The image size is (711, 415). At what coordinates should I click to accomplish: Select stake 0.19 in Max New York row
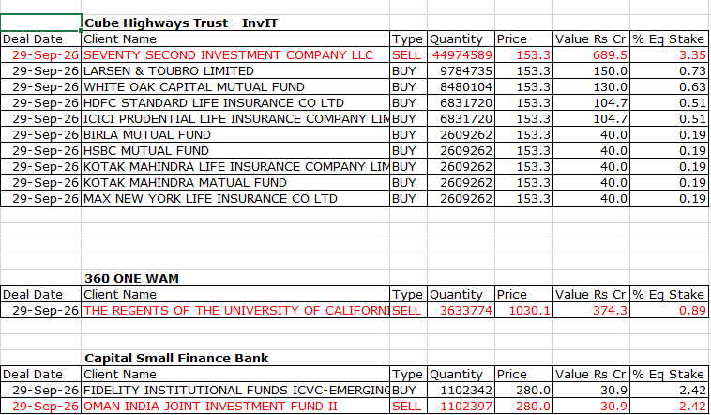[x=670, y=198]
